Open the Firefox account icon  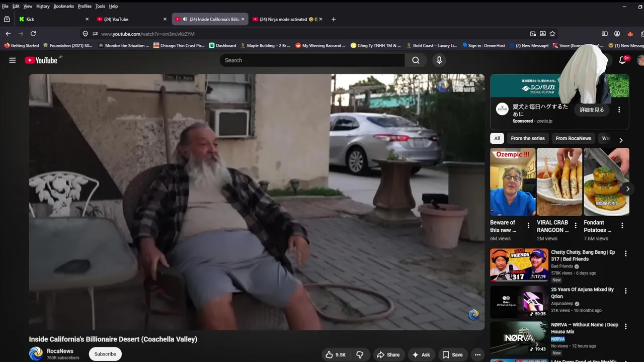coord(617,34)
